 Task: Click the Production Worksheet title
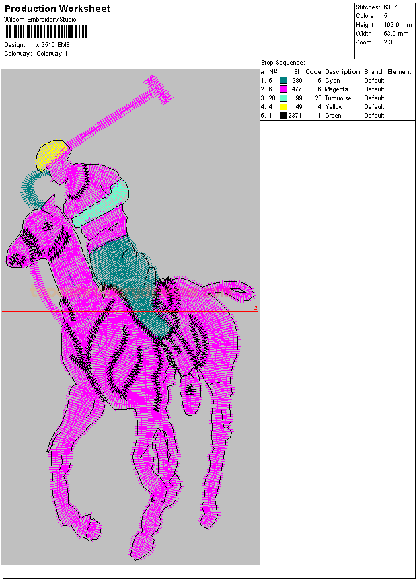[x=57, y=9]
